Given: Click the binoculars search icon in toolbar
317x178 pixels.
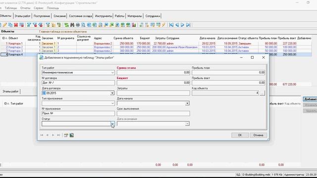Looking at the screenshot, I should click(x=72, y=25).
